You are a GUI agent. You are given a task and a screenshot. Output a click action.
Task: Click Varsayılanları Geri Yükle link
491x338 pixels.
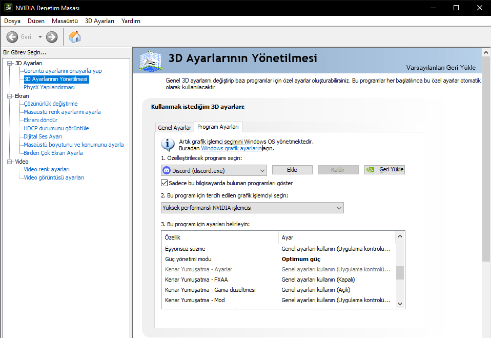(x=441, y=68)
